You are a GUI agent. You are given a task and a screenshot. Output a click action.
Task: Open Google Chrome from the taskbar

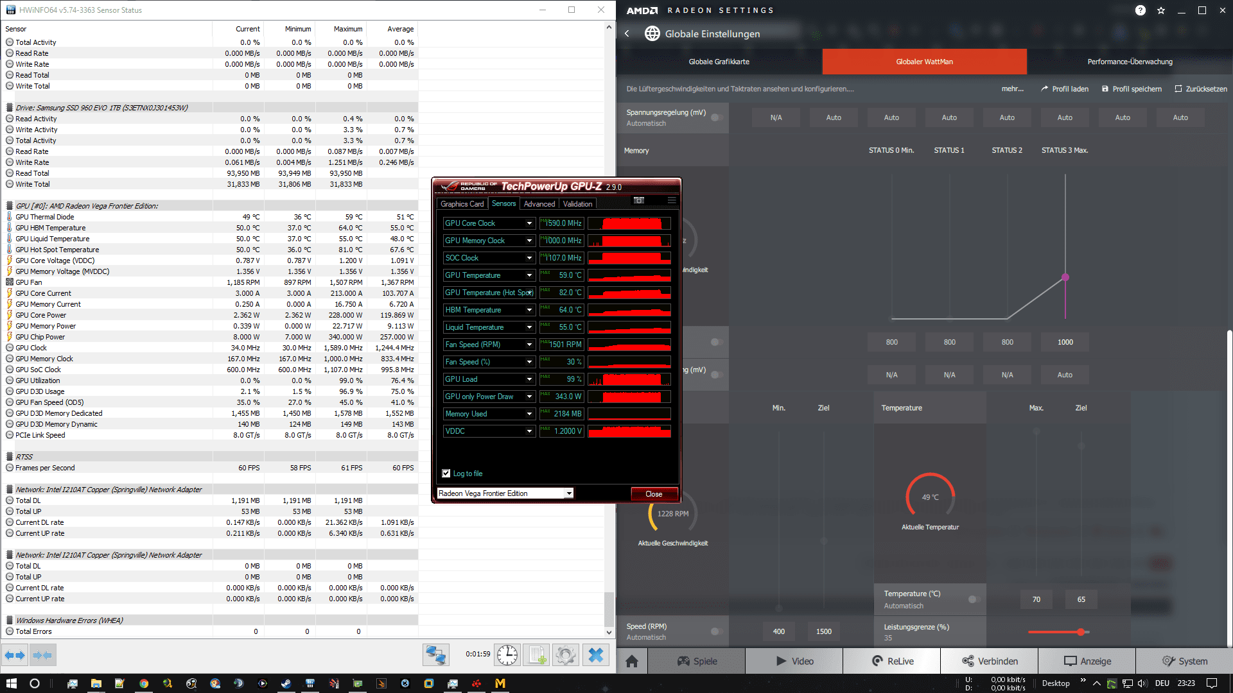(x=143, y=683)
